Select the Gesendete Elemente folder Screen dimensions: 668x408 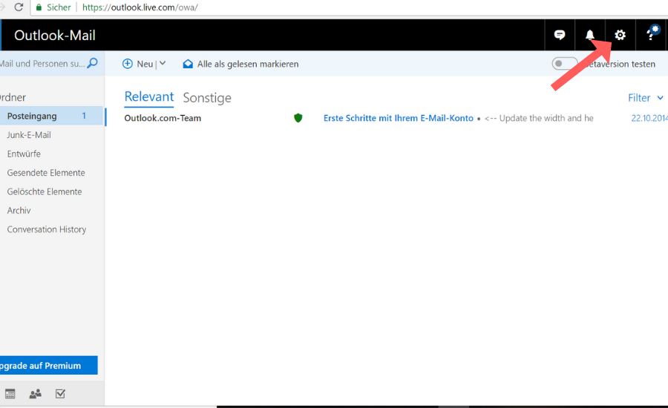pos(46,173)
